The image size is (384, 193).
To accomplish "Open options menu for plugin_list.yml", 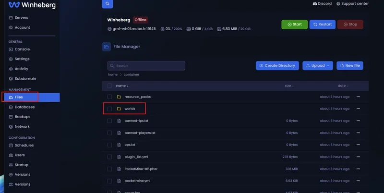I will point(358,157).
